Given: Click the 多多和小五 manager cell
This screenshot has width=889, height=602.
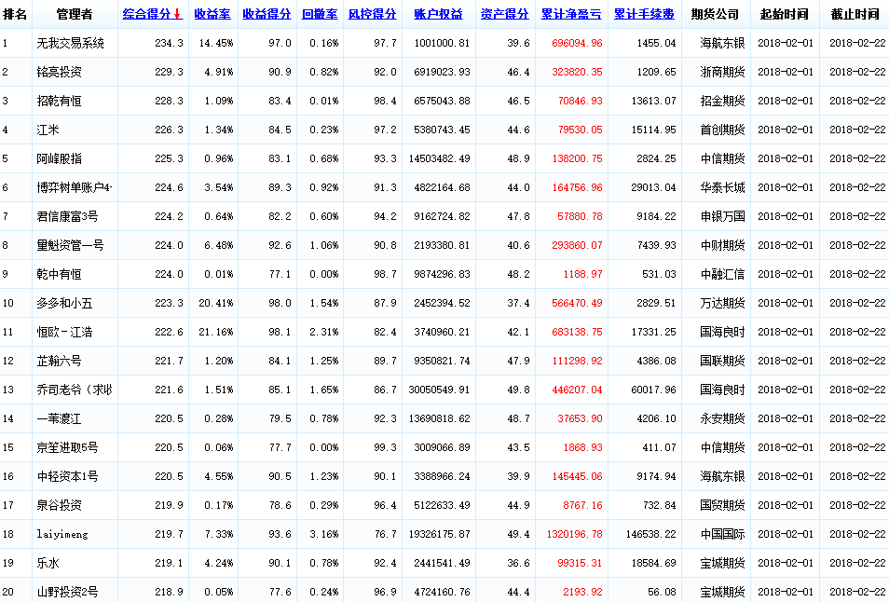Looking at the screenshot, I should click(64, 304).
